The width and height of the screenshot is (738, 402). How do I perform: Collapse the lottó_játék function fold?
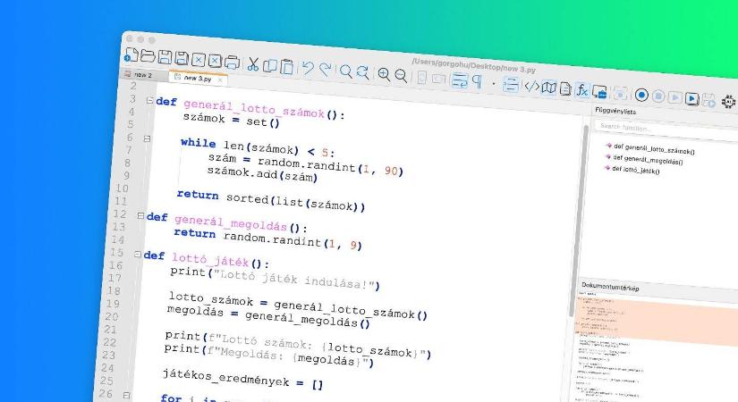coord(138,255)
